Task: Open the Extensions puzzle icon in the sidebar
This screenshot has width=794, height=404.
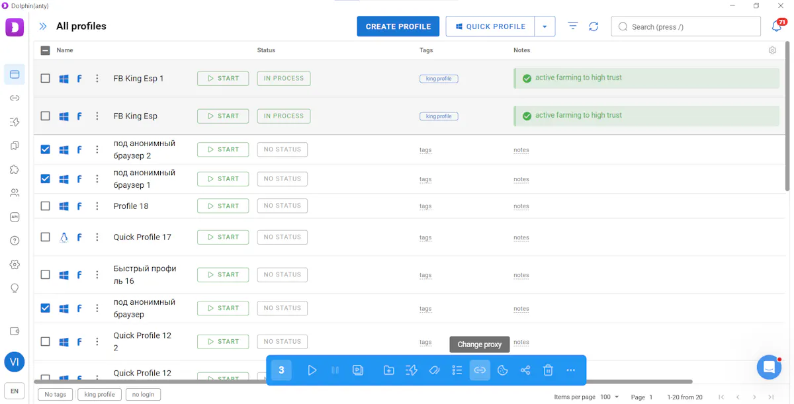Action: pos(15,169)
